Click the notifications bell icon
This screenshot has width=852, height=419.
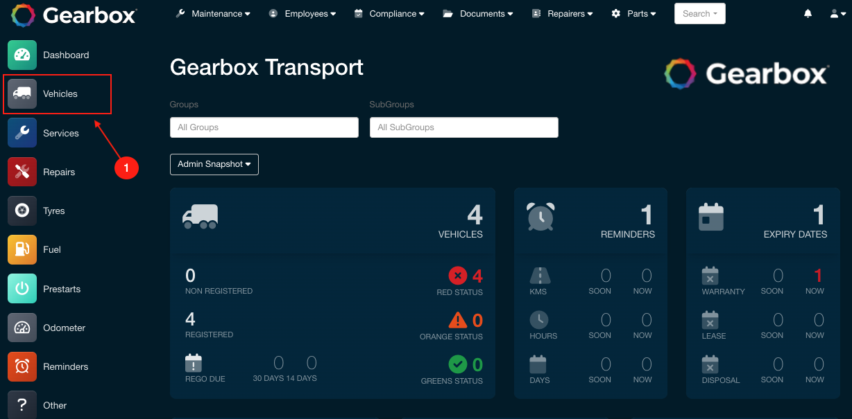click(x=808, y=14)
